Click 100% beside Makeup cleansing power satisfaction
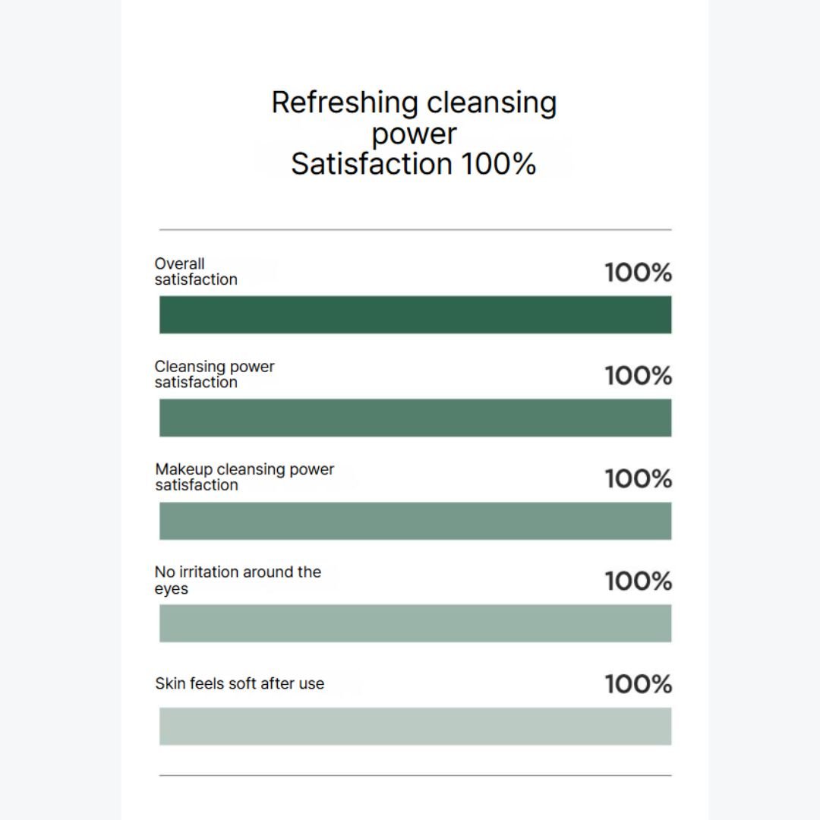Image resolution: width=820 pixels, height=820 pixels. pos(638,478)
